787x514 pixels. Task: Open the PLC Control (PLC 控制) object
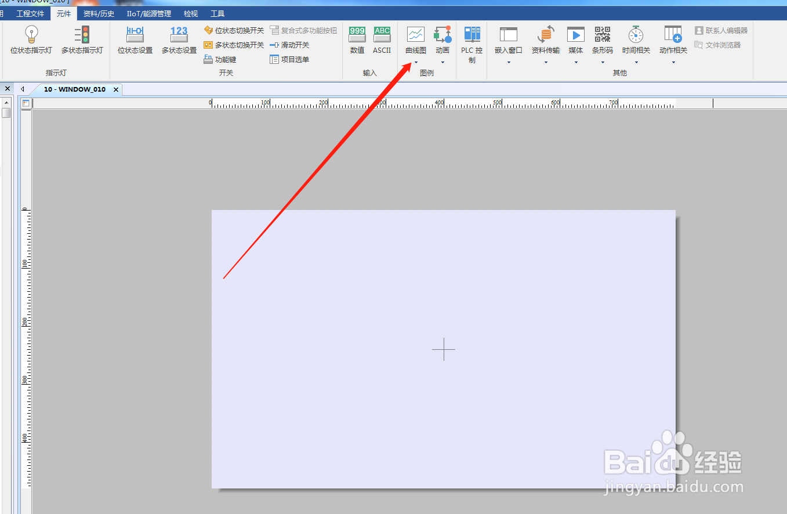click(x=472, y=44)
